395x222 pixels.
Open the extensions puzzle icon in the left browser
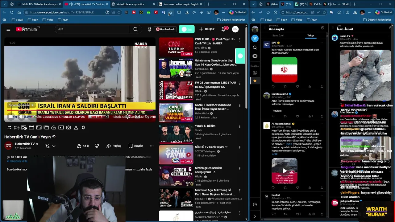(171, 12)
